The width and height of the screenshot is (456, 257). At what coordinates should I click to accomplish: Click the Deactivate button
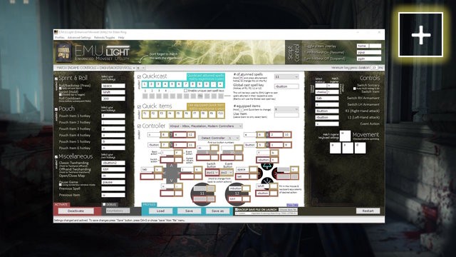tap(76, 211)
